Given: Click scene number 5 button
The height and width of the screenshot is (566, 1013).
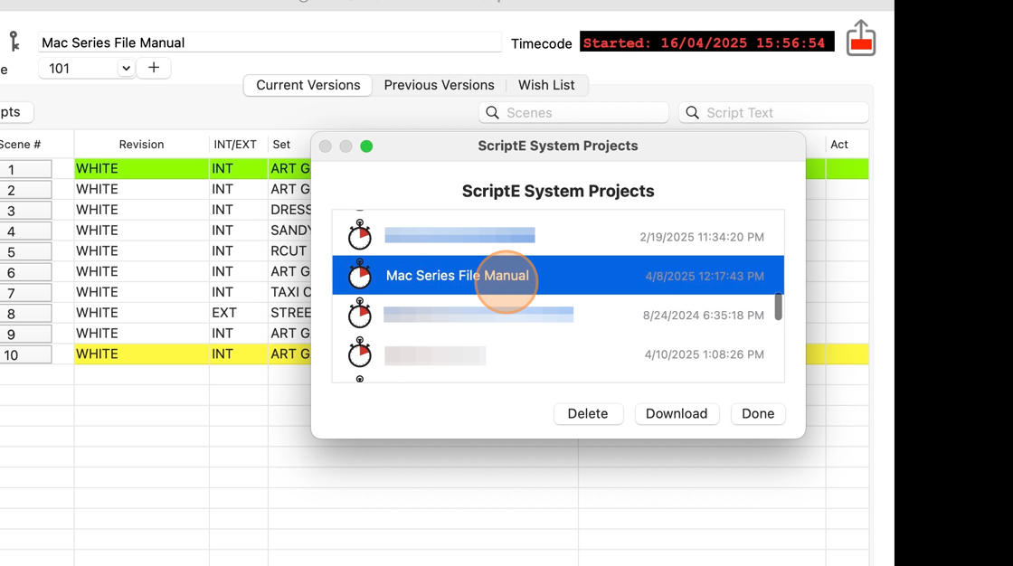Looking at the screenshot, I should coord(25,251).
